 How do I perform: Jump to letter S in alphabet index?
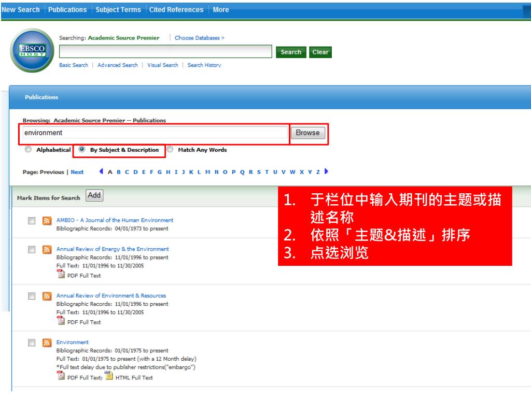click(259, 172)
